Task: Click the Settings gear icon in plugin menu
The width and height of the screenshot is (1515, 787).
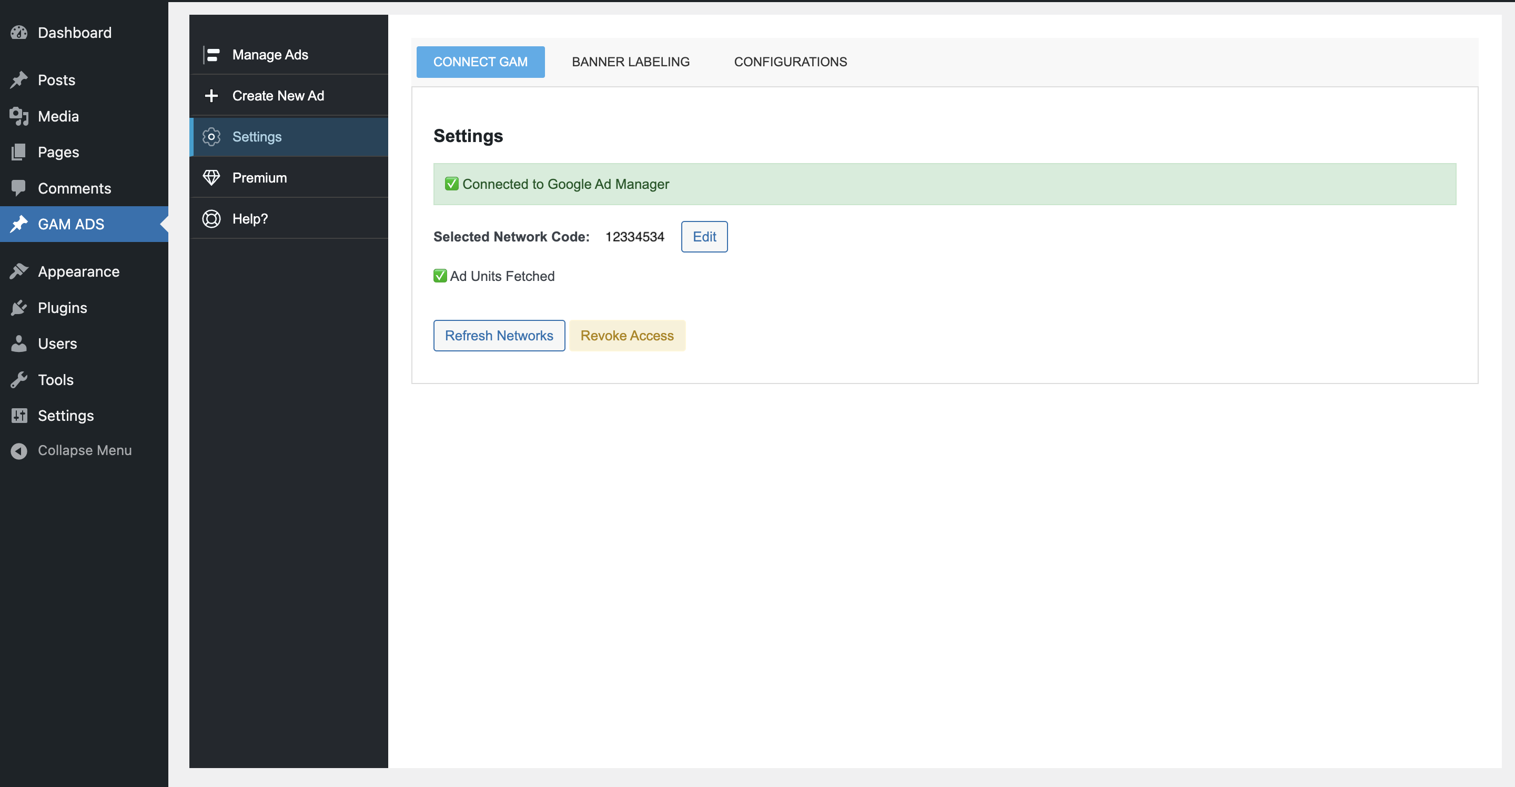Action: click(x=211, y=136)
